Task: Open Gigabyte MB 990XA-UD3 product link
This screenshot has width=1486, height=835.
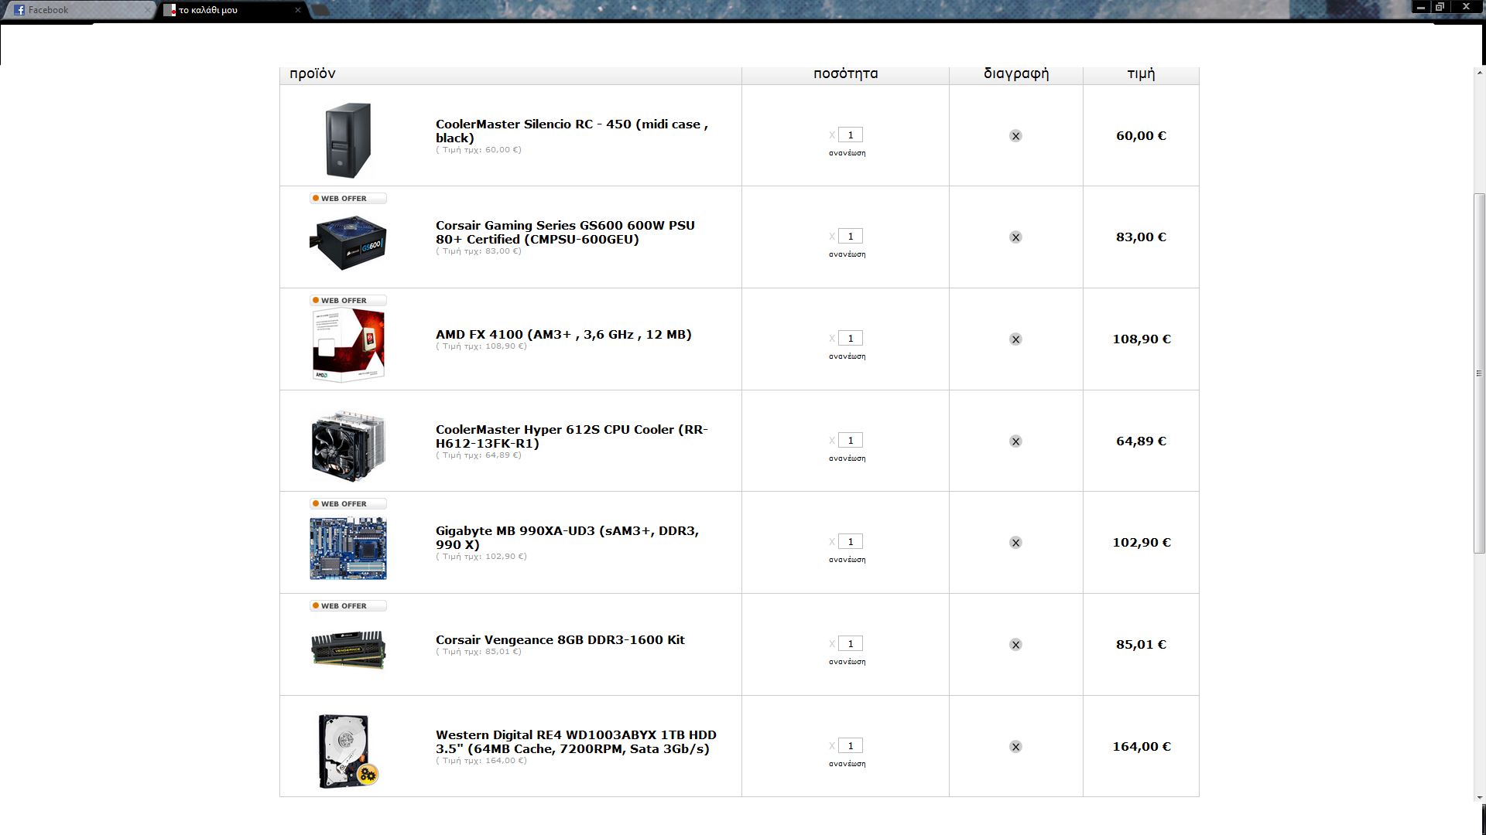Action: [567, 537]
